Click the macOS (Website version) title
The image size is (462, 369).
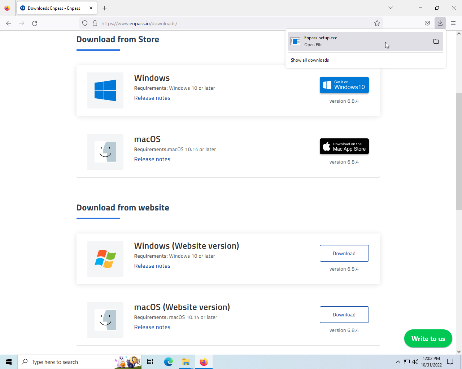(x=182, y=307)
